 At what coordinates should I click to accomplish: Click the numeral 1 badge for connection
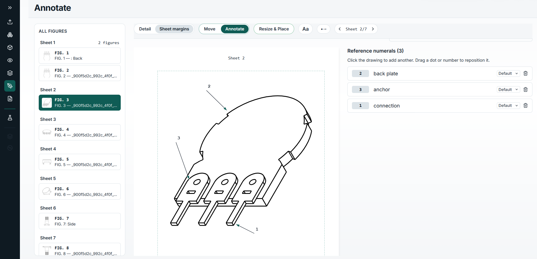360,105
